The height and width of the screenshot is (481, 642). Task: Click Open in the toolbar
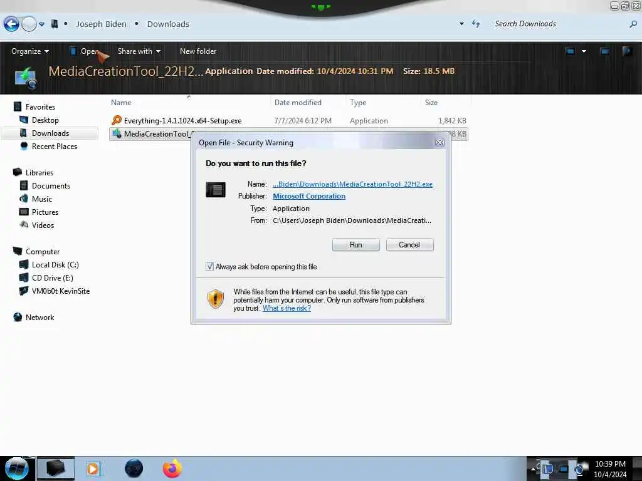85,51
